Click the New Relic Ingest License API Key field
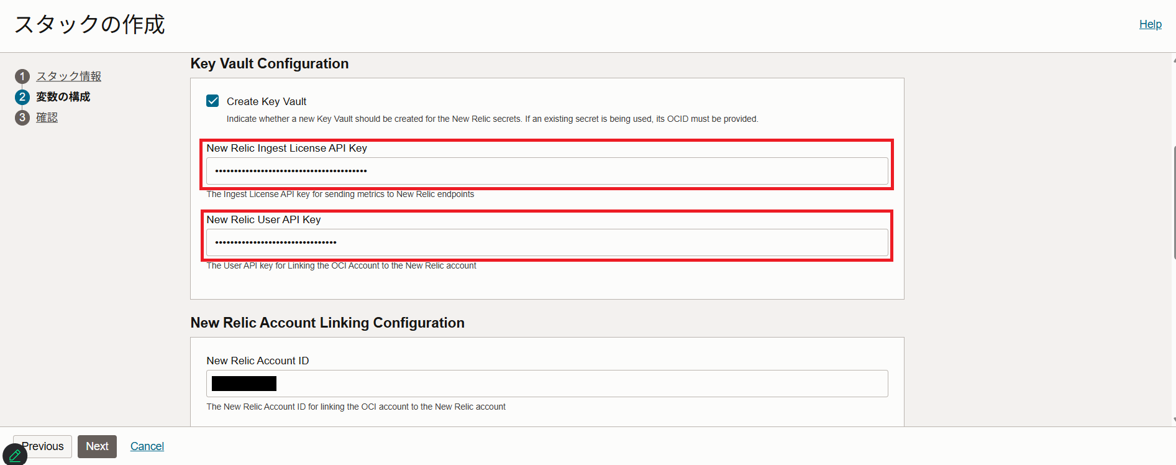 (x=547, y=171)
